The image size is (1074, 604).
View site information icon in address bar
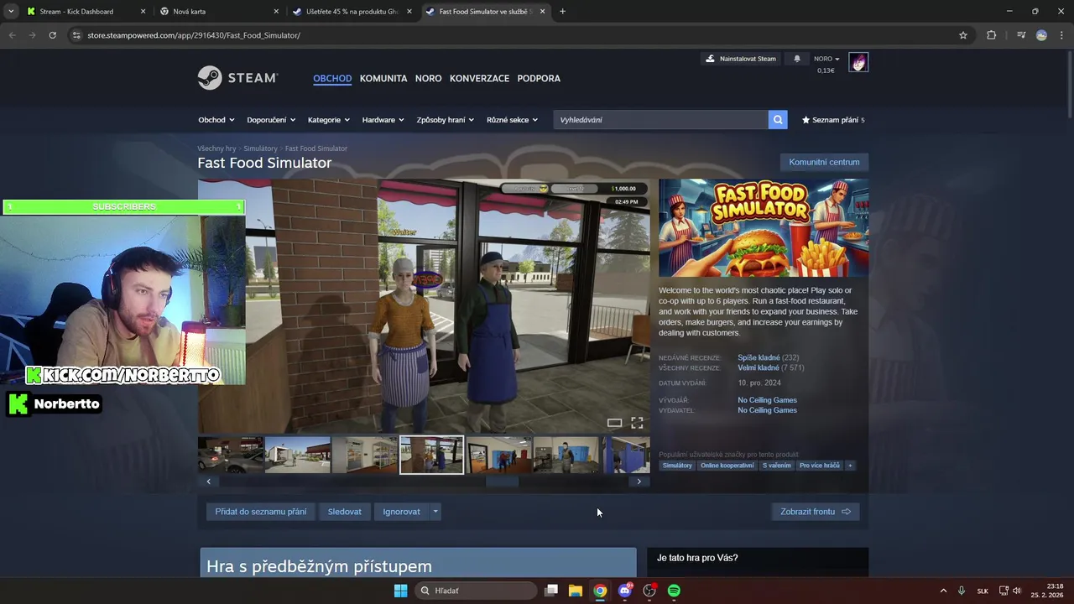click(76, 35)
